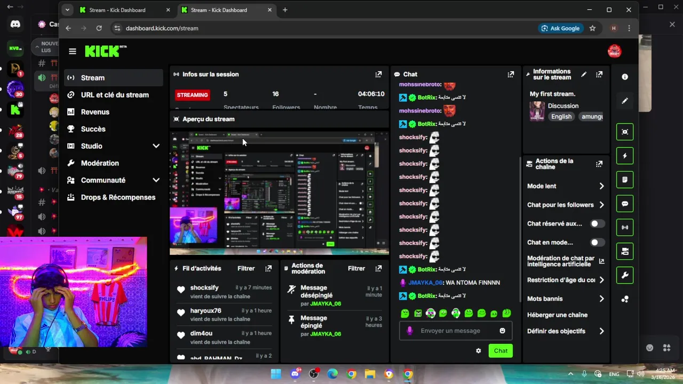This screenshot has height=384, width=683.
Task: Open Discord from the taskbar
Action: [x=295, y=374]
